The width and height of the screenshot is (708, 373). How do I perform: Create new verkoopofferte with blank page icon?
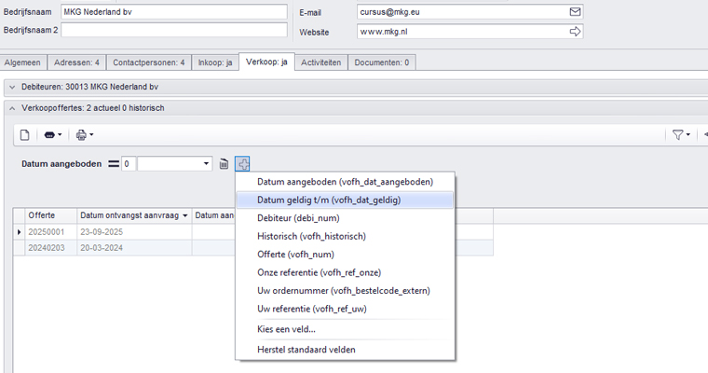[x=25, y=134]
